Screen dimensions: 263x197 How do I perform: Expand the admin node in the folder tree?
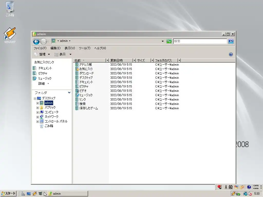pos(37,103)
